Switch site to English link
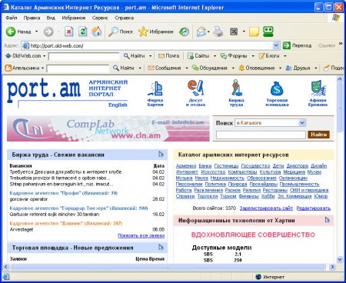 pos(118,105)
